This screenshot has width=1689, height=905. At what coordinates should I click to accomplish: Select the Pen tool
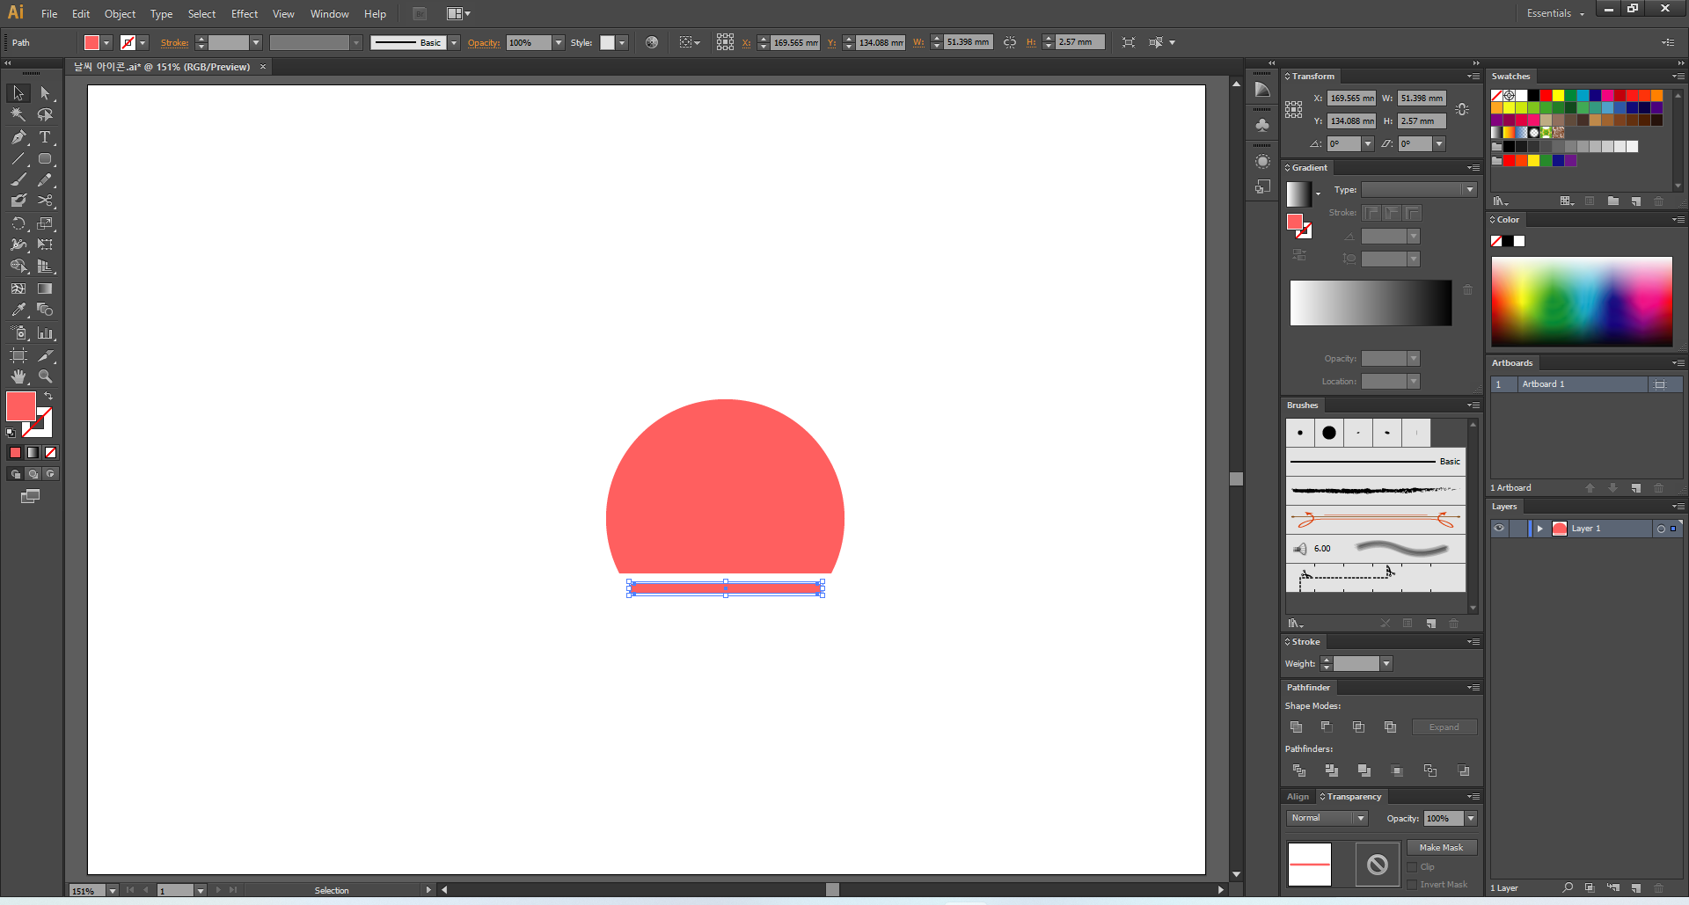click(x=18, y=137)
